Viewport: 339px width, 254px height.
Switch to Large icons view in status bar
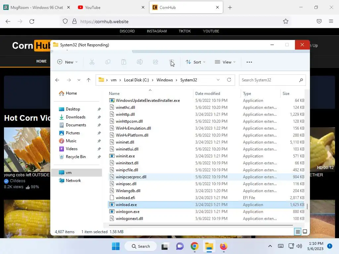coord(305,232)
